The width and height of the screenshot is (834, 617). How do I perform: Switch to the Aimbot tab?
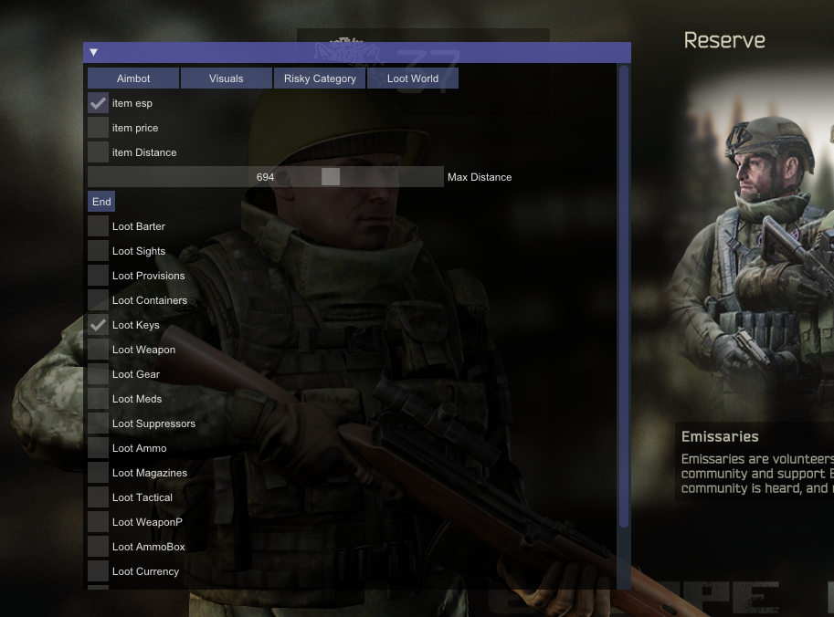pyautogui.click(x=133, y=78)
